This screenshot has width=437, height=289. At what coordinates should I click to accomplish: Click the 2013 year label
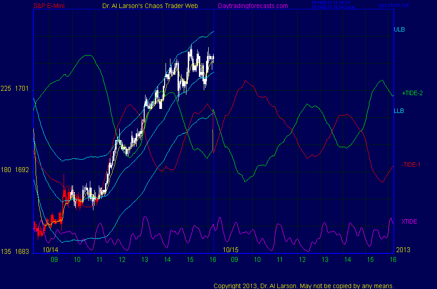[x=403, y=250]
